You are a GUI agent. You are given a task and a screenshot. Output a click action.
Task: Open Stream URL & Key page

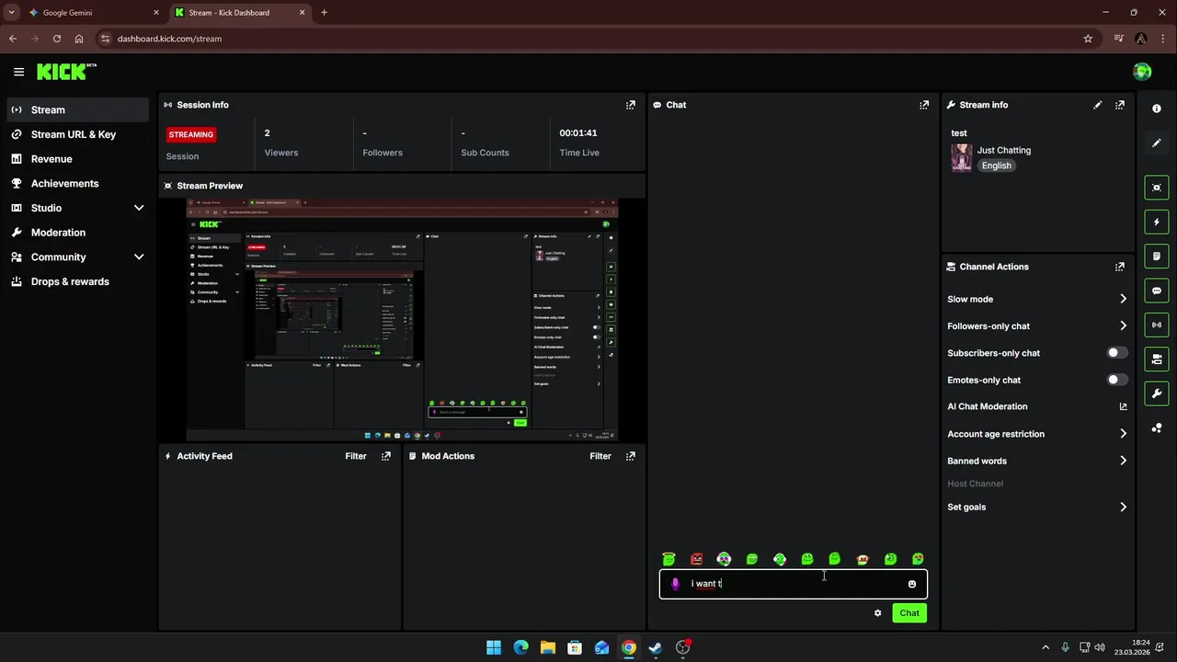coord(77,134)
